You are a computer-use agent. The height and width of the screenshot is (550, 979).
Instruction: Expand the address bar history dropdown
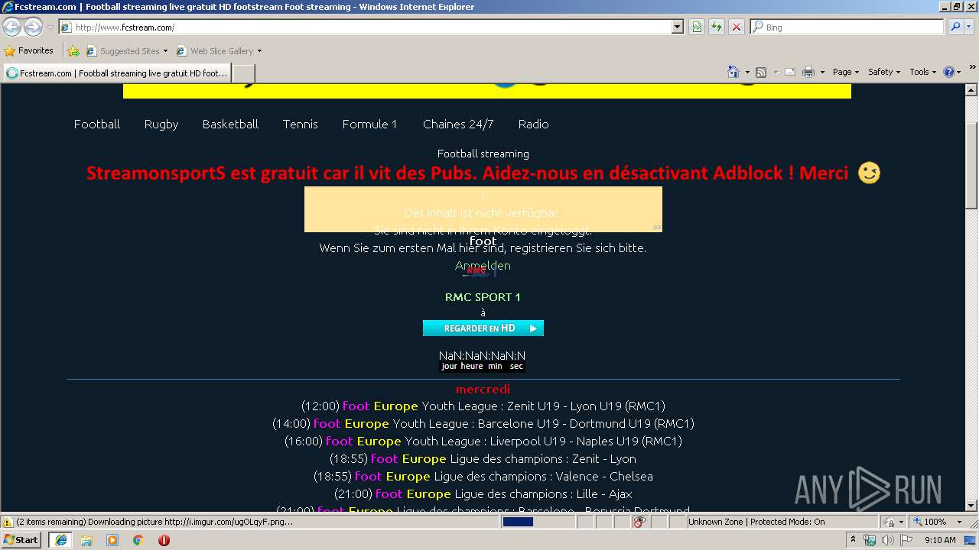point(677,27)
